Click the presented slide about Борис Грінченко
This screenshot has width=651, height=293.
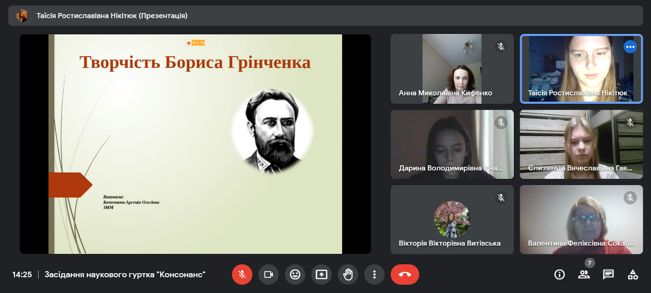tap(195, 144)
